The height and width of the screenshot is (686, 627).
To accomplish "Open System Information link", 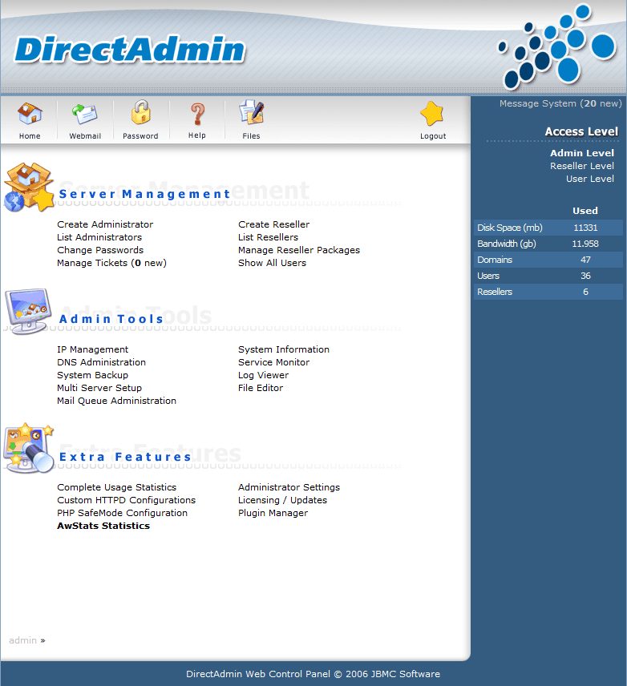I will (284, 349).
